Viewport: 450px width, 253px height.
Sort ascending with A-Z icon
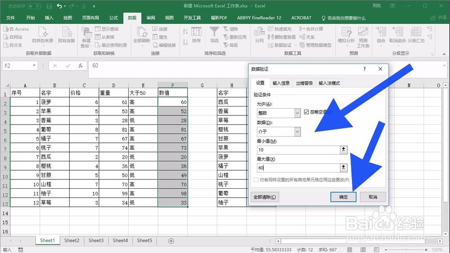[x=185, y=31]
